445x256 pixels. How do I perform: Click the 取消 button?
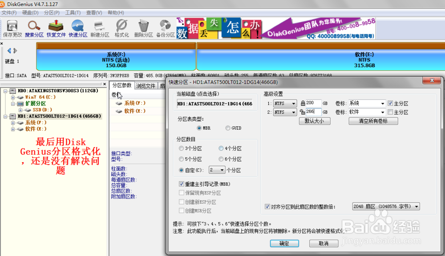[x=324, y=243]
